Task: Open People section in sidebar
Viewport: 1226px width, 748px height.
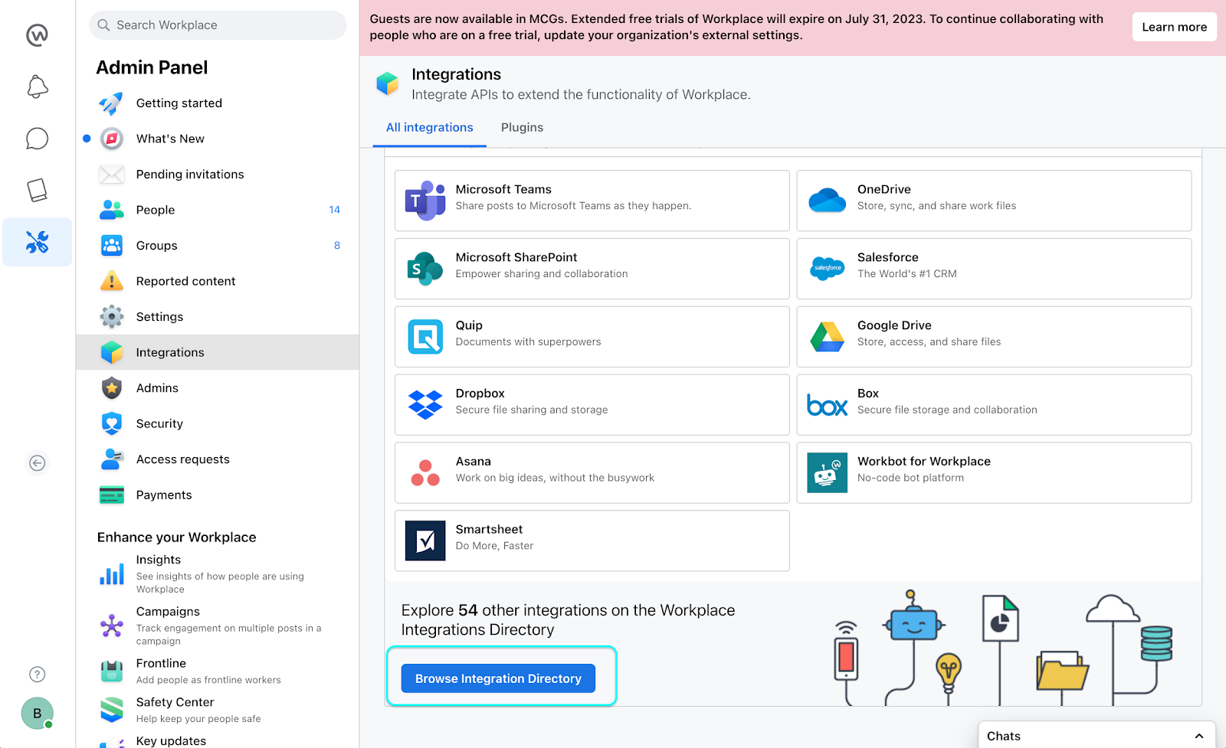Action: click(x=156, y=210)
